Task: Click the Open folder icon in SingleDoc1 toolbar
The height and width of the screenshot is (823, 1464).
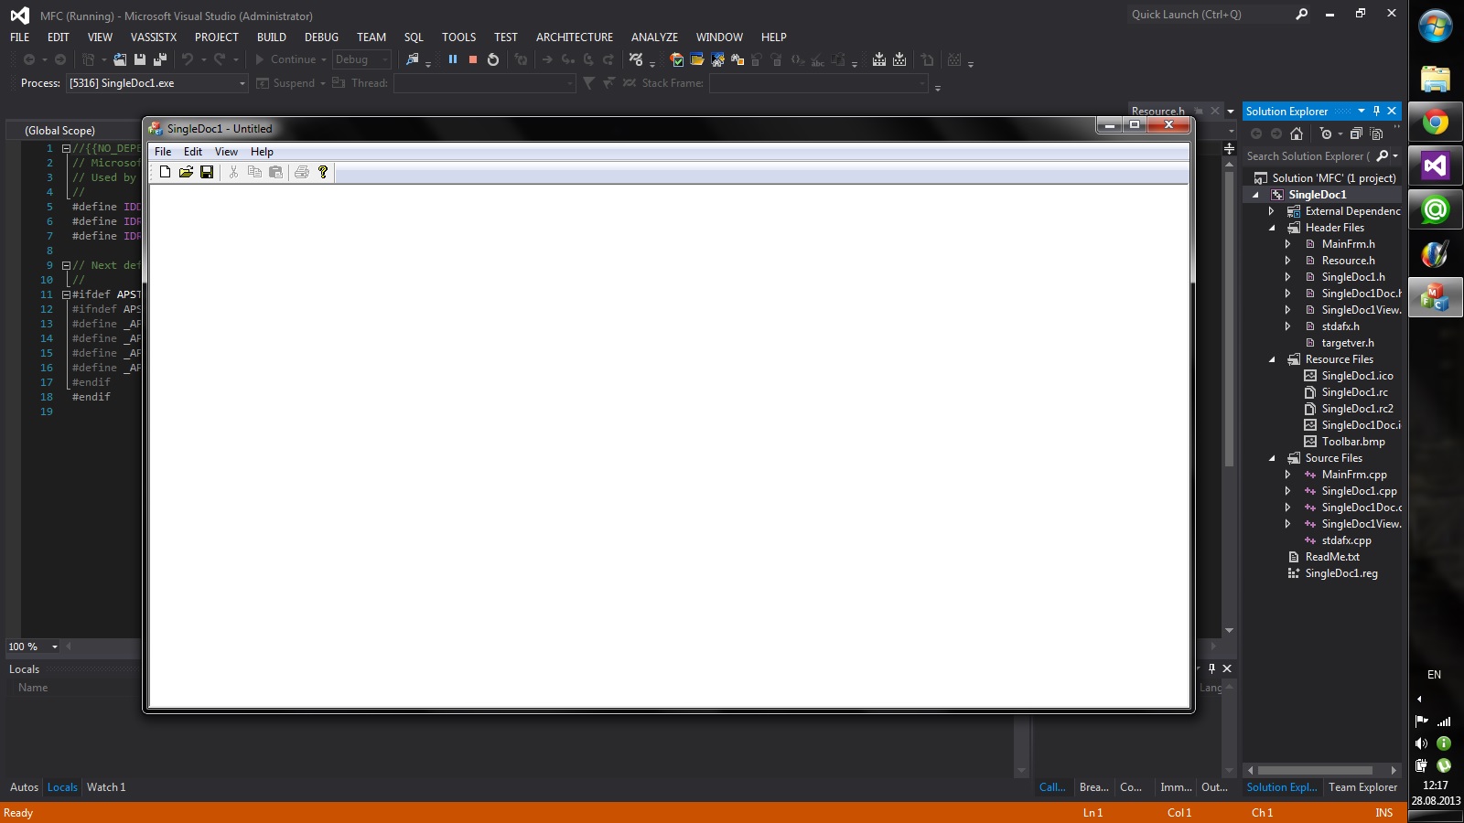Action: (186, 172)
